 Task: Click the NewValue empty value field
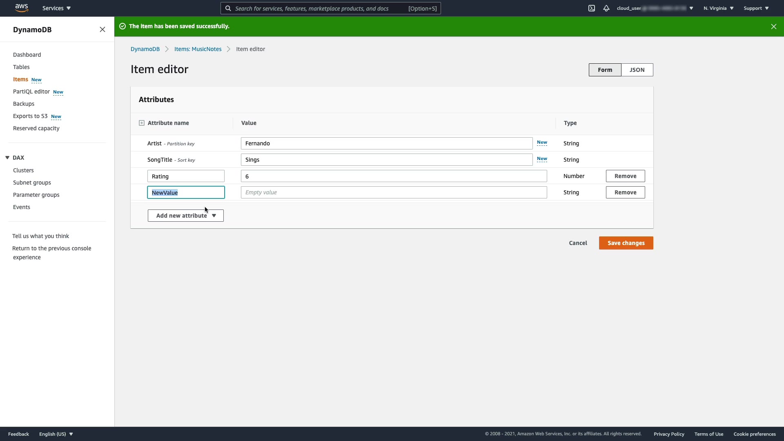(x=394, y=192)
